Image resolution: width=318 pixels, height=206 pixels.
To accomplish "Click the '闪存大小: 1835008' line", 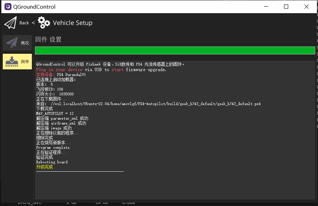I will 55,94.
